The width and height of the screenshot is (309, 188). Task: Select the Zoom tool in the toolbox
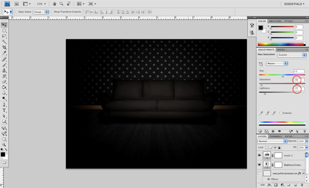[x=4, y=145]
